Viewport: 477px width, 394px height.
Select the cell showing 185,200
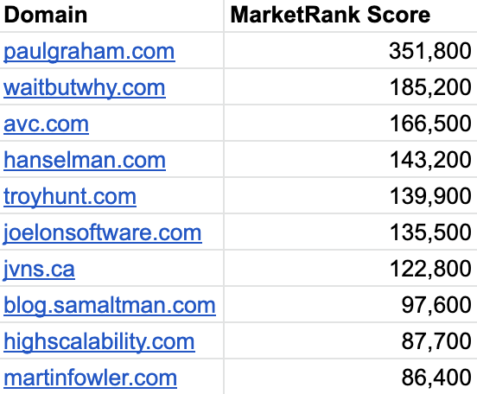pos(351,86)
